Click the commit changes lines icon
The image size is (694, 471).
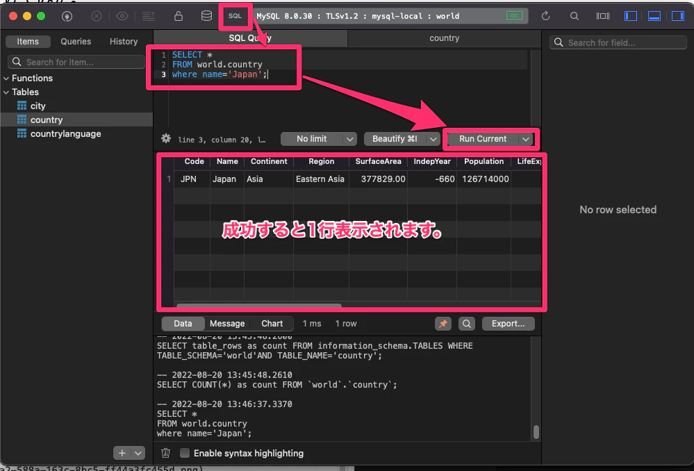coord(148,17)
